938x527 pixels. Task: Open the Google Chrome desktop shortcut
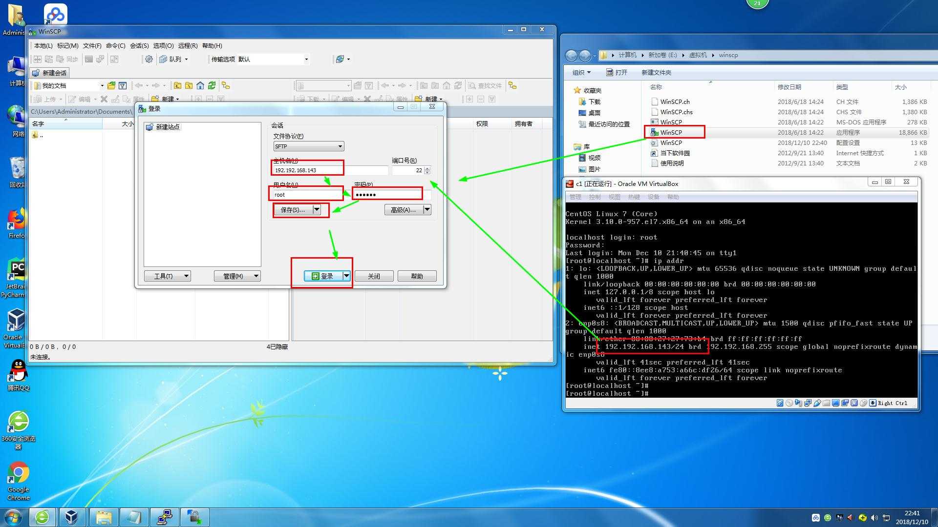(x=18, y=481)
